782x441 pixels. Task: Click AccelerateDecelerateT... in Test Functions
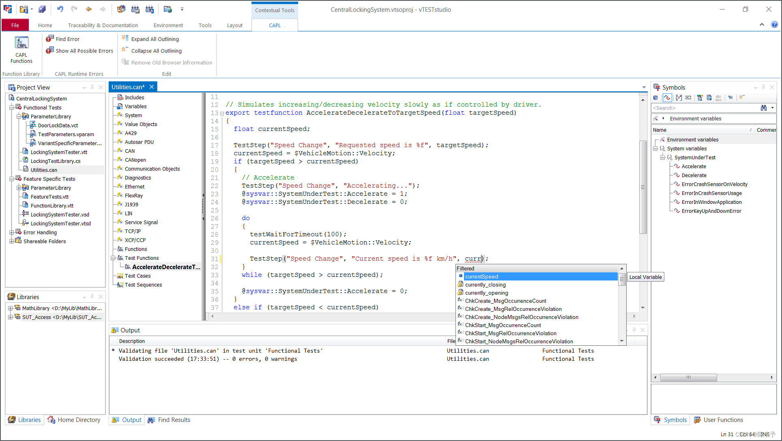166,267
